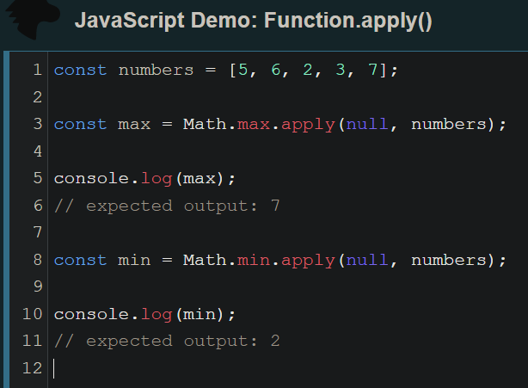Viewport: 528px width, 388px height.
Task: Click the 'max' variable name declared on line 3
Action: point(134,125)
